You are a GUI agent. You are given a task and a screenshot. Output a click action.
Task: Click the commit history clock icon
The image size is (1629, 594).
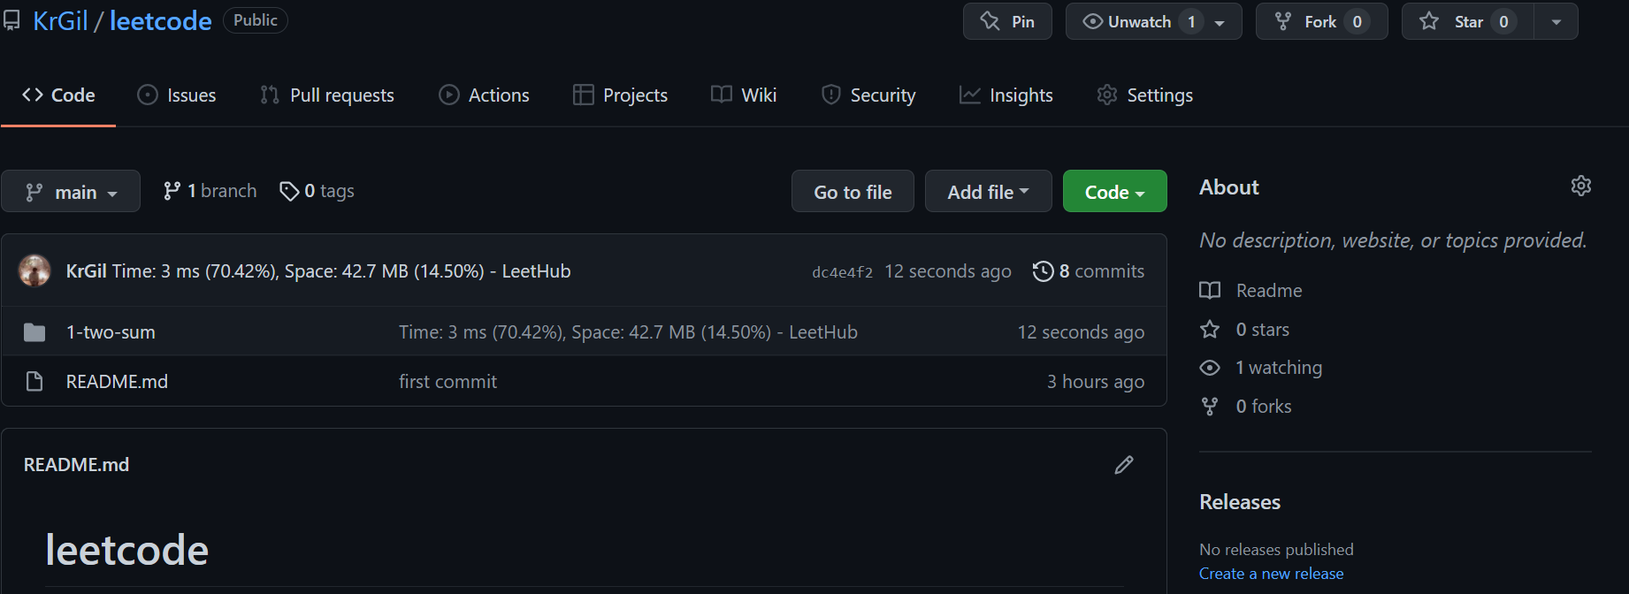[1044, 271]
